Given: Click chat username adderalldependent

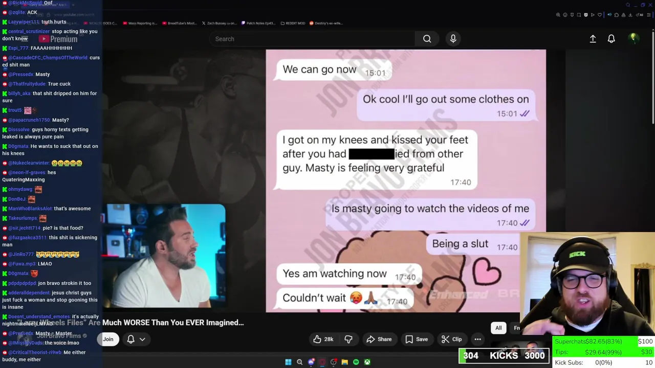Looking at the screenshot, I should click(29, 293).
